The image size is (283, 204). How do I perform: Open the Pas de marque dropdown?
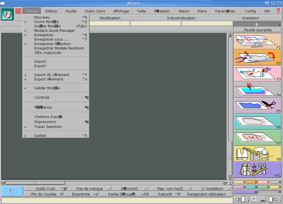[90, 189]
